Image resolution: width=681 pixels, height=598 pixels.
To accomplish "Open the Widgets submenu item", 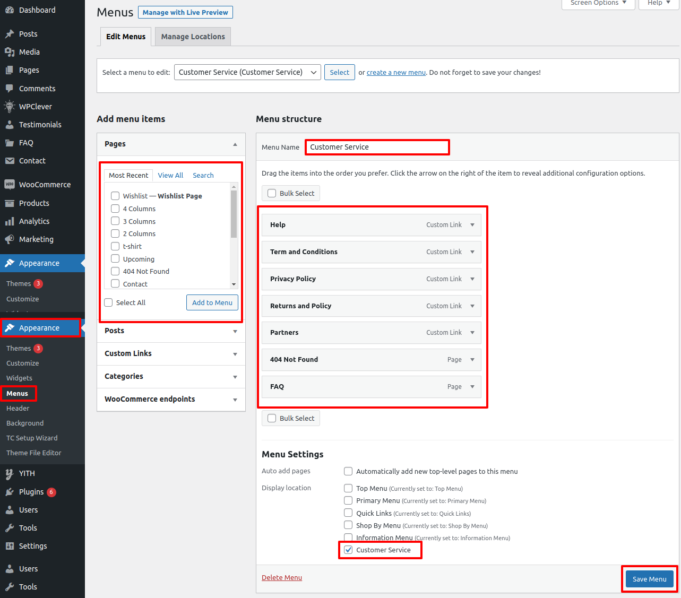I will (19, 378).
